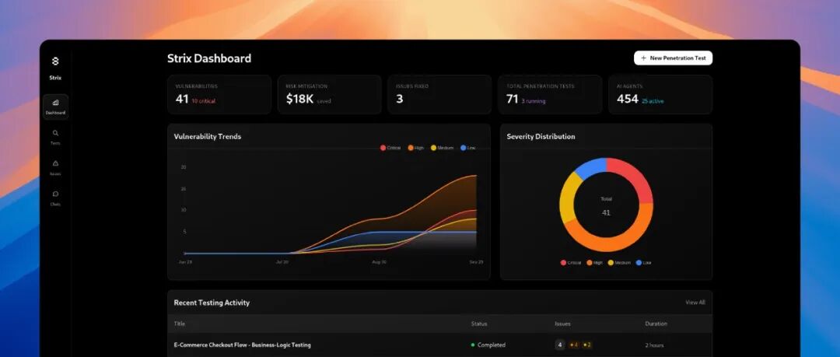Click the Total 41 donut center label
The image size is (840, 357).
[606, 206]
